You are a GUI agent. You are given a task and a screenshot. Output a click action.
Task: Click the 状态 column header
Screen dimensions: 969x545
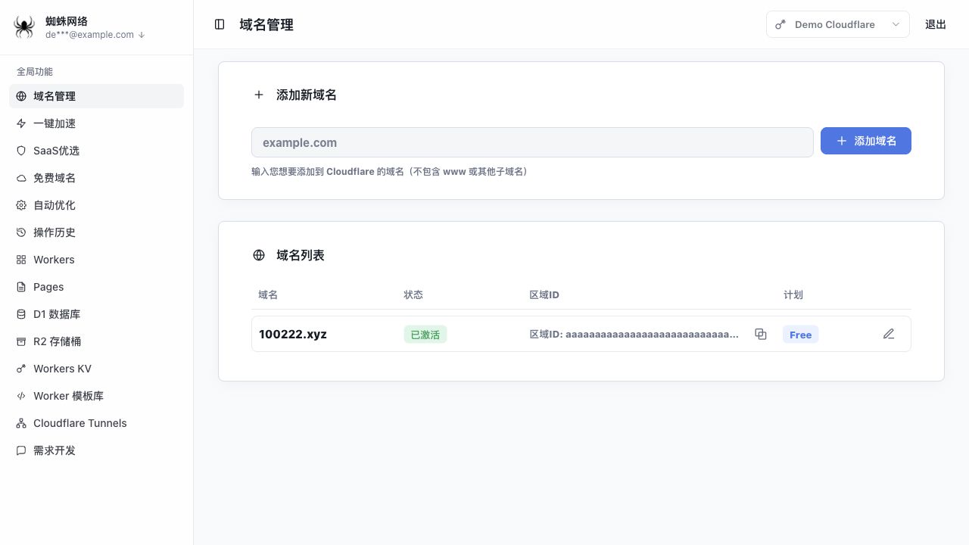[413, 294]
